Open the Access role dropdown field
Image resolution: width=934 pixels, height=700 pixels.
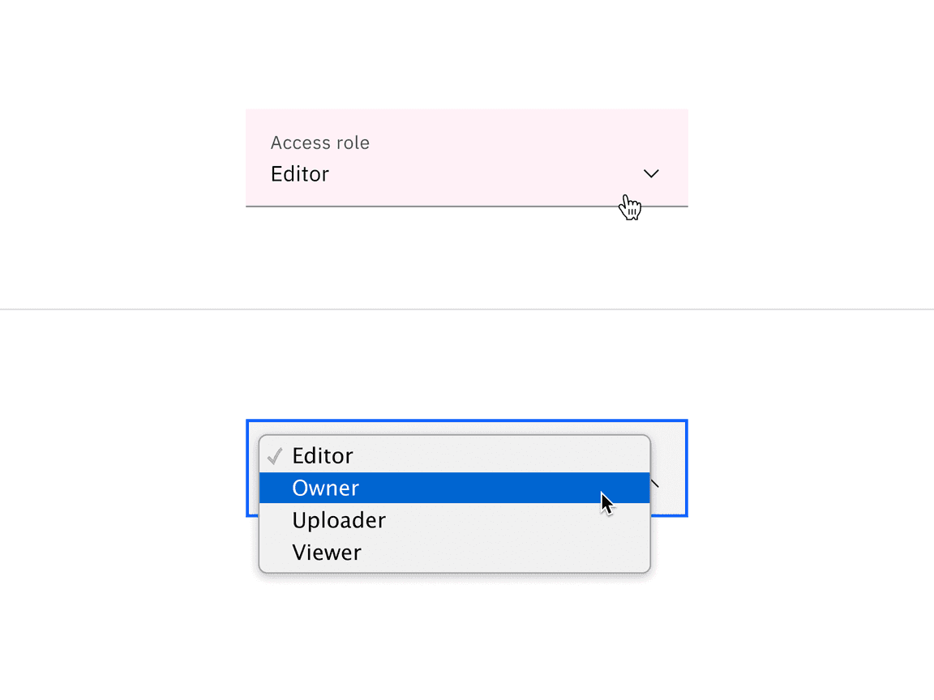[467, 158]
